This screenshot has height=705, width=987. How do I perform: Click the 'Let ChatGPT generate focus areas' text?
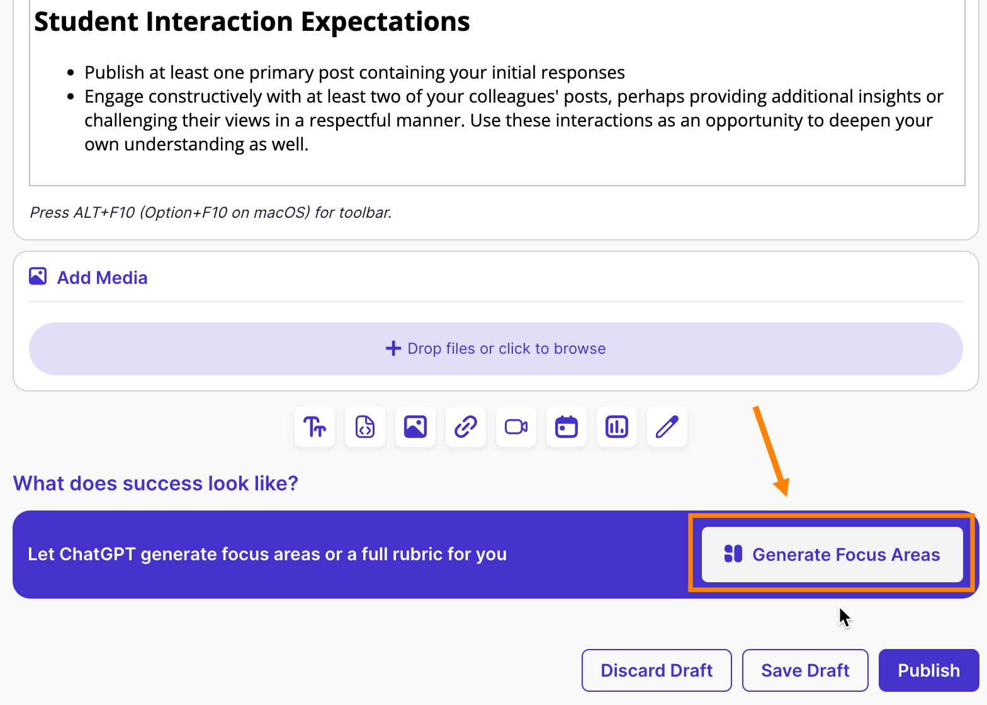pyautogui.click(x=267, y=554)
